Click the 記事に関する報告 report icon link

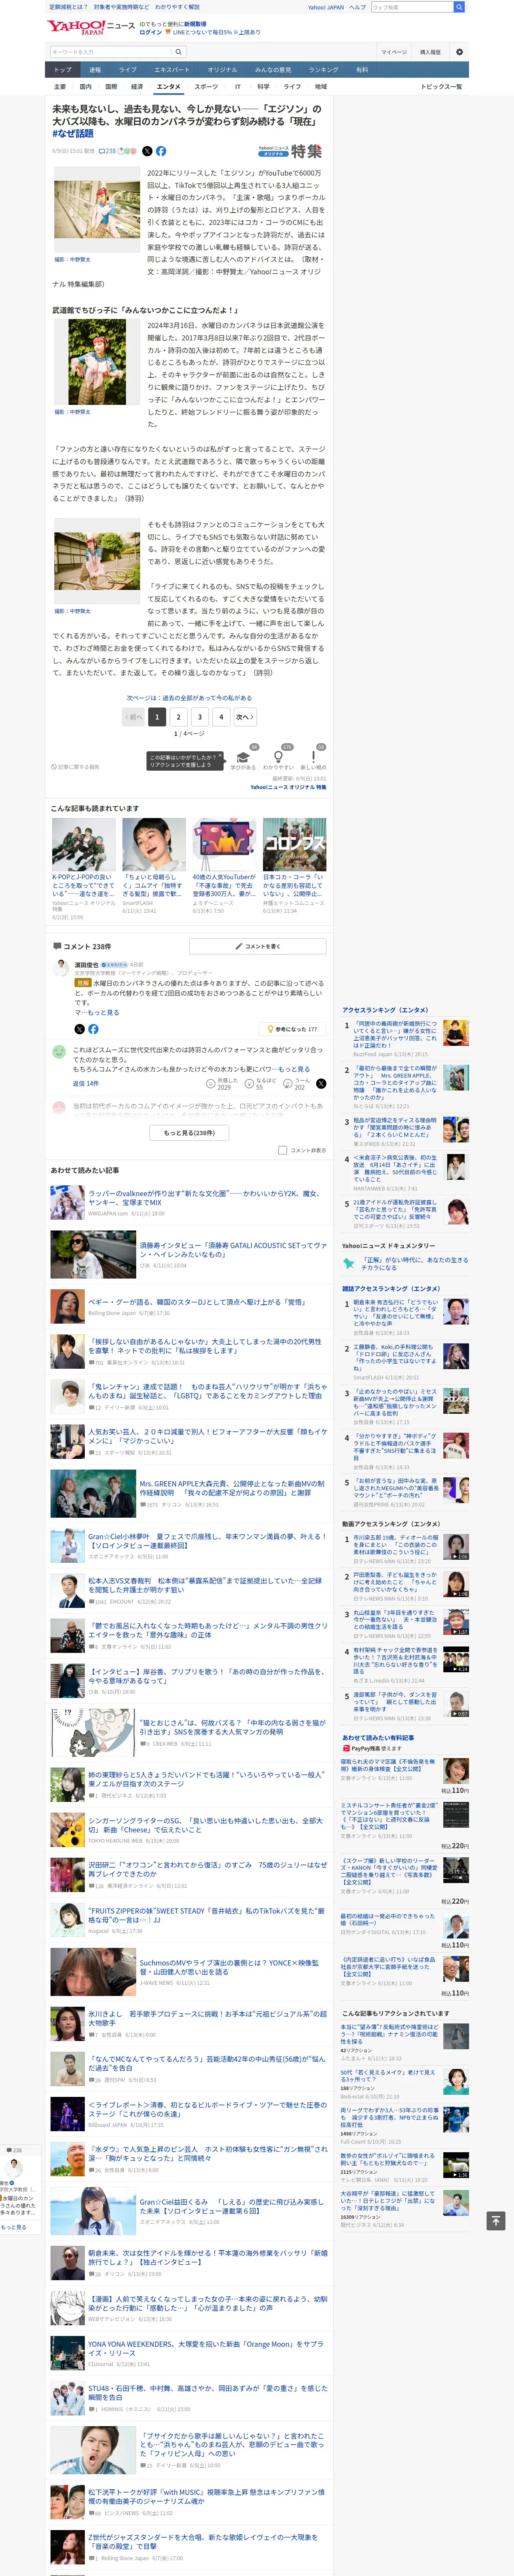[76, 767]
